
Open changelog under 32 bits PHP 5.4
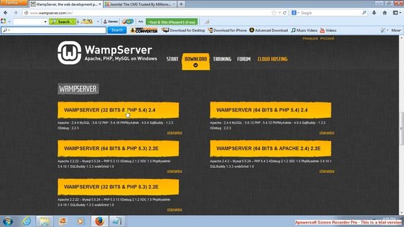point(174,132)
